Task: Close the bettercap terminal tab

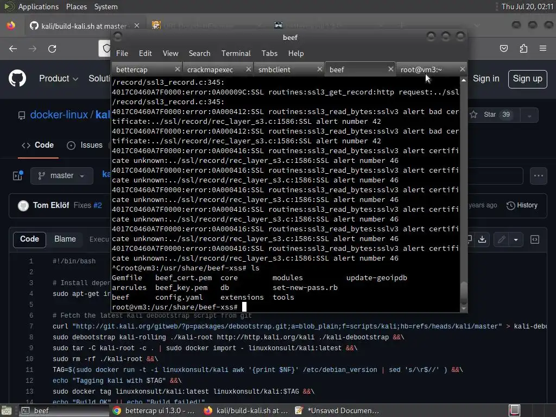Action: point(178,69)
